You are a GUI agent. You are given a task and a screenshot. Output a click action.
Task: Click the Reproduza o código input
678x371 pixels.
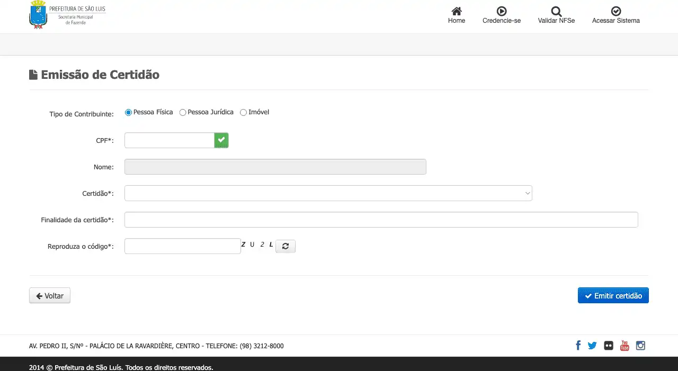click(182, 246)
